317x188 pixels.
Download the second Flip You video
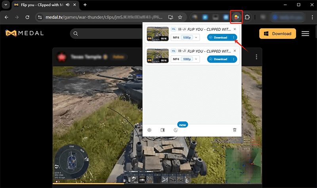click(219, 59)
